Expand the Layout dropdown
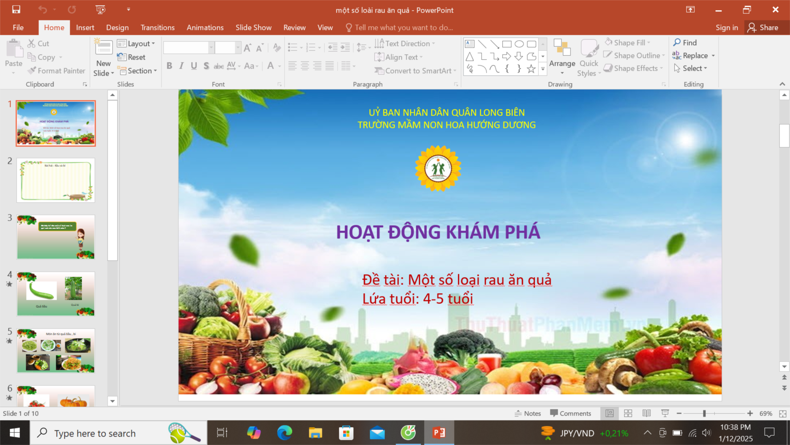 (136, 44)
